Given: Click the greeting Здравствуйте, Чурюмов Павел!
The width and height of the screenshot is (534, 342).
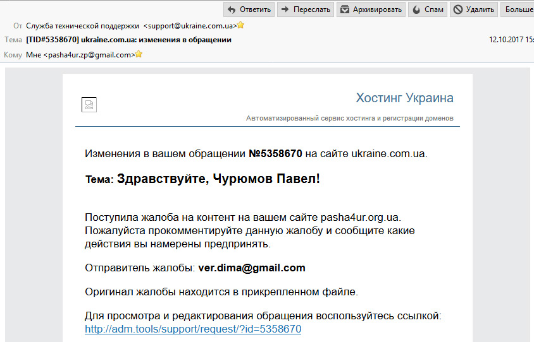Looking at the screenshot, I should click(218, 179).
